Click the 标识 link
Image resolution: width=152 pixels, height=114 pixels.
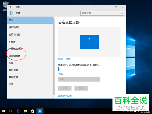60,59
